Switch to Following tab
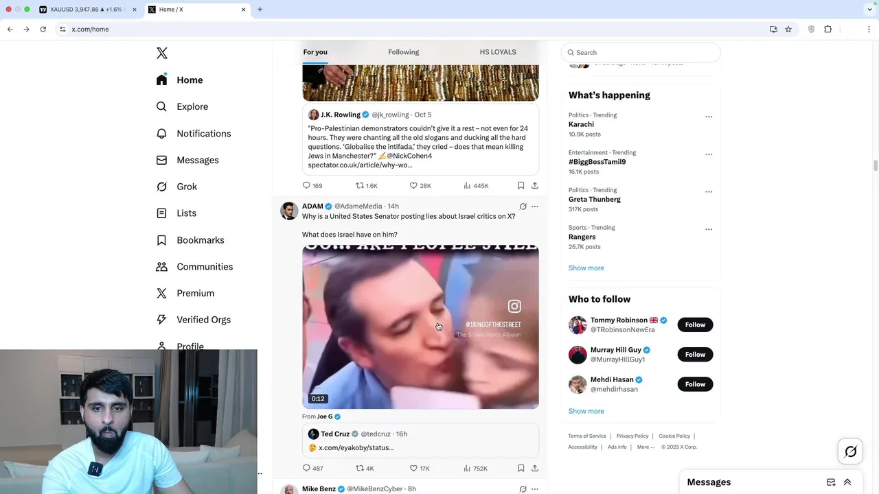This screenshot has height=494, width=879. tap(403, 52)
